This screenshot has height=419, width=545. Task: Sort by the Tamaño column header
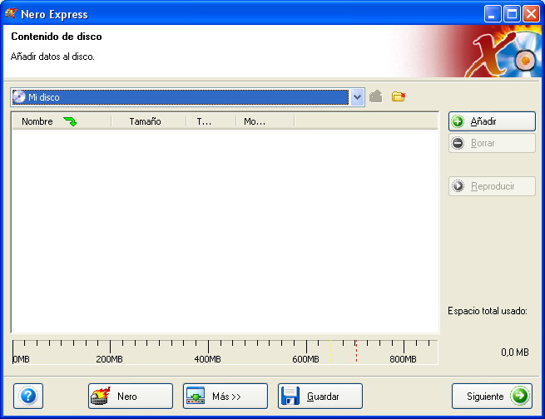149,121
